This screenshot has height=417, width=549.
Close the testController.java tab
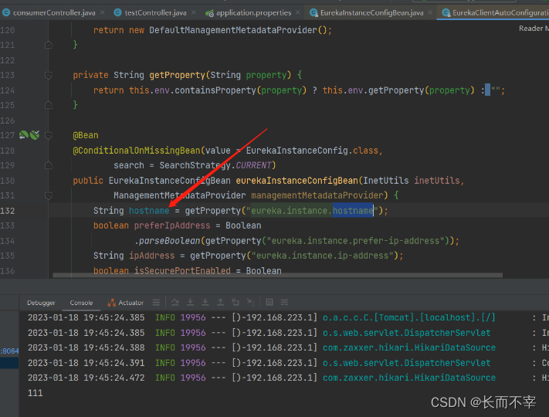click(x=193, y=12)
